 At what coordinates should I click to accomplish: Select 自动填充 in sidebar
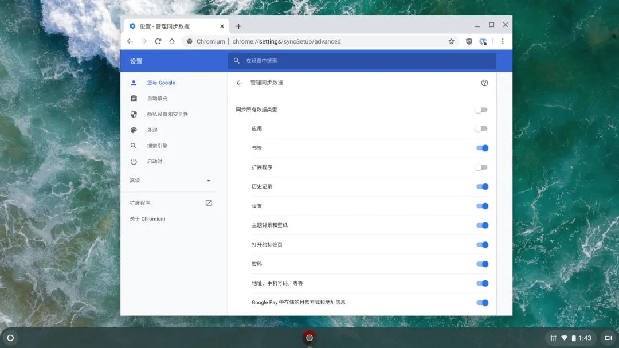point(157,99)
